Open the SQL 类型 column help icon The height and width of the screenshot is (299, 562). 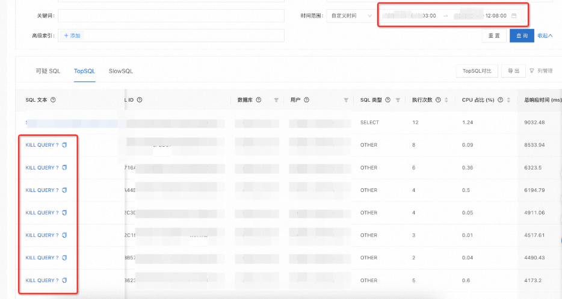pos(388,100)
